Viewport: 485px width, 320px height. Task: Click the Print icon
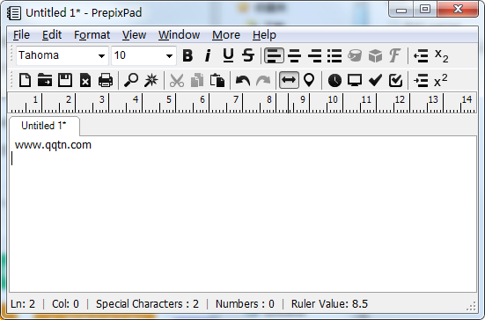pos(105,80)
